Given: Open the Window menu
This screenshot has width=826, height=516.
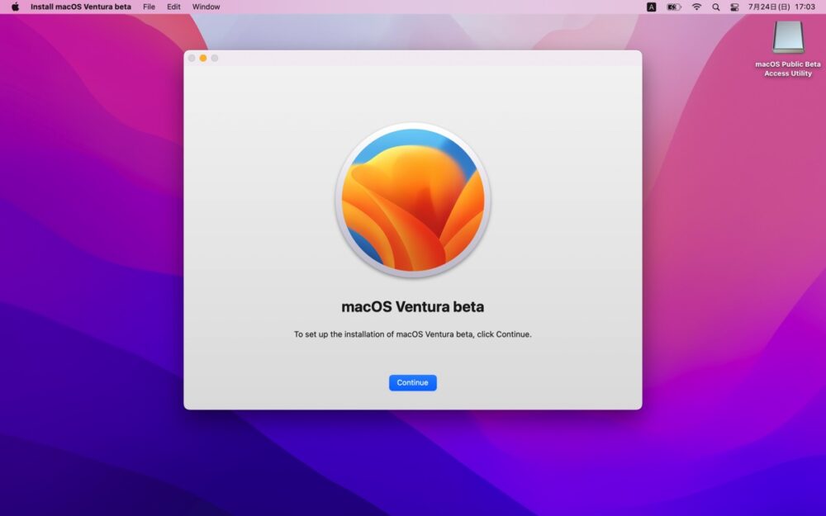Looking at the screenshot, I should pos(206,7).
